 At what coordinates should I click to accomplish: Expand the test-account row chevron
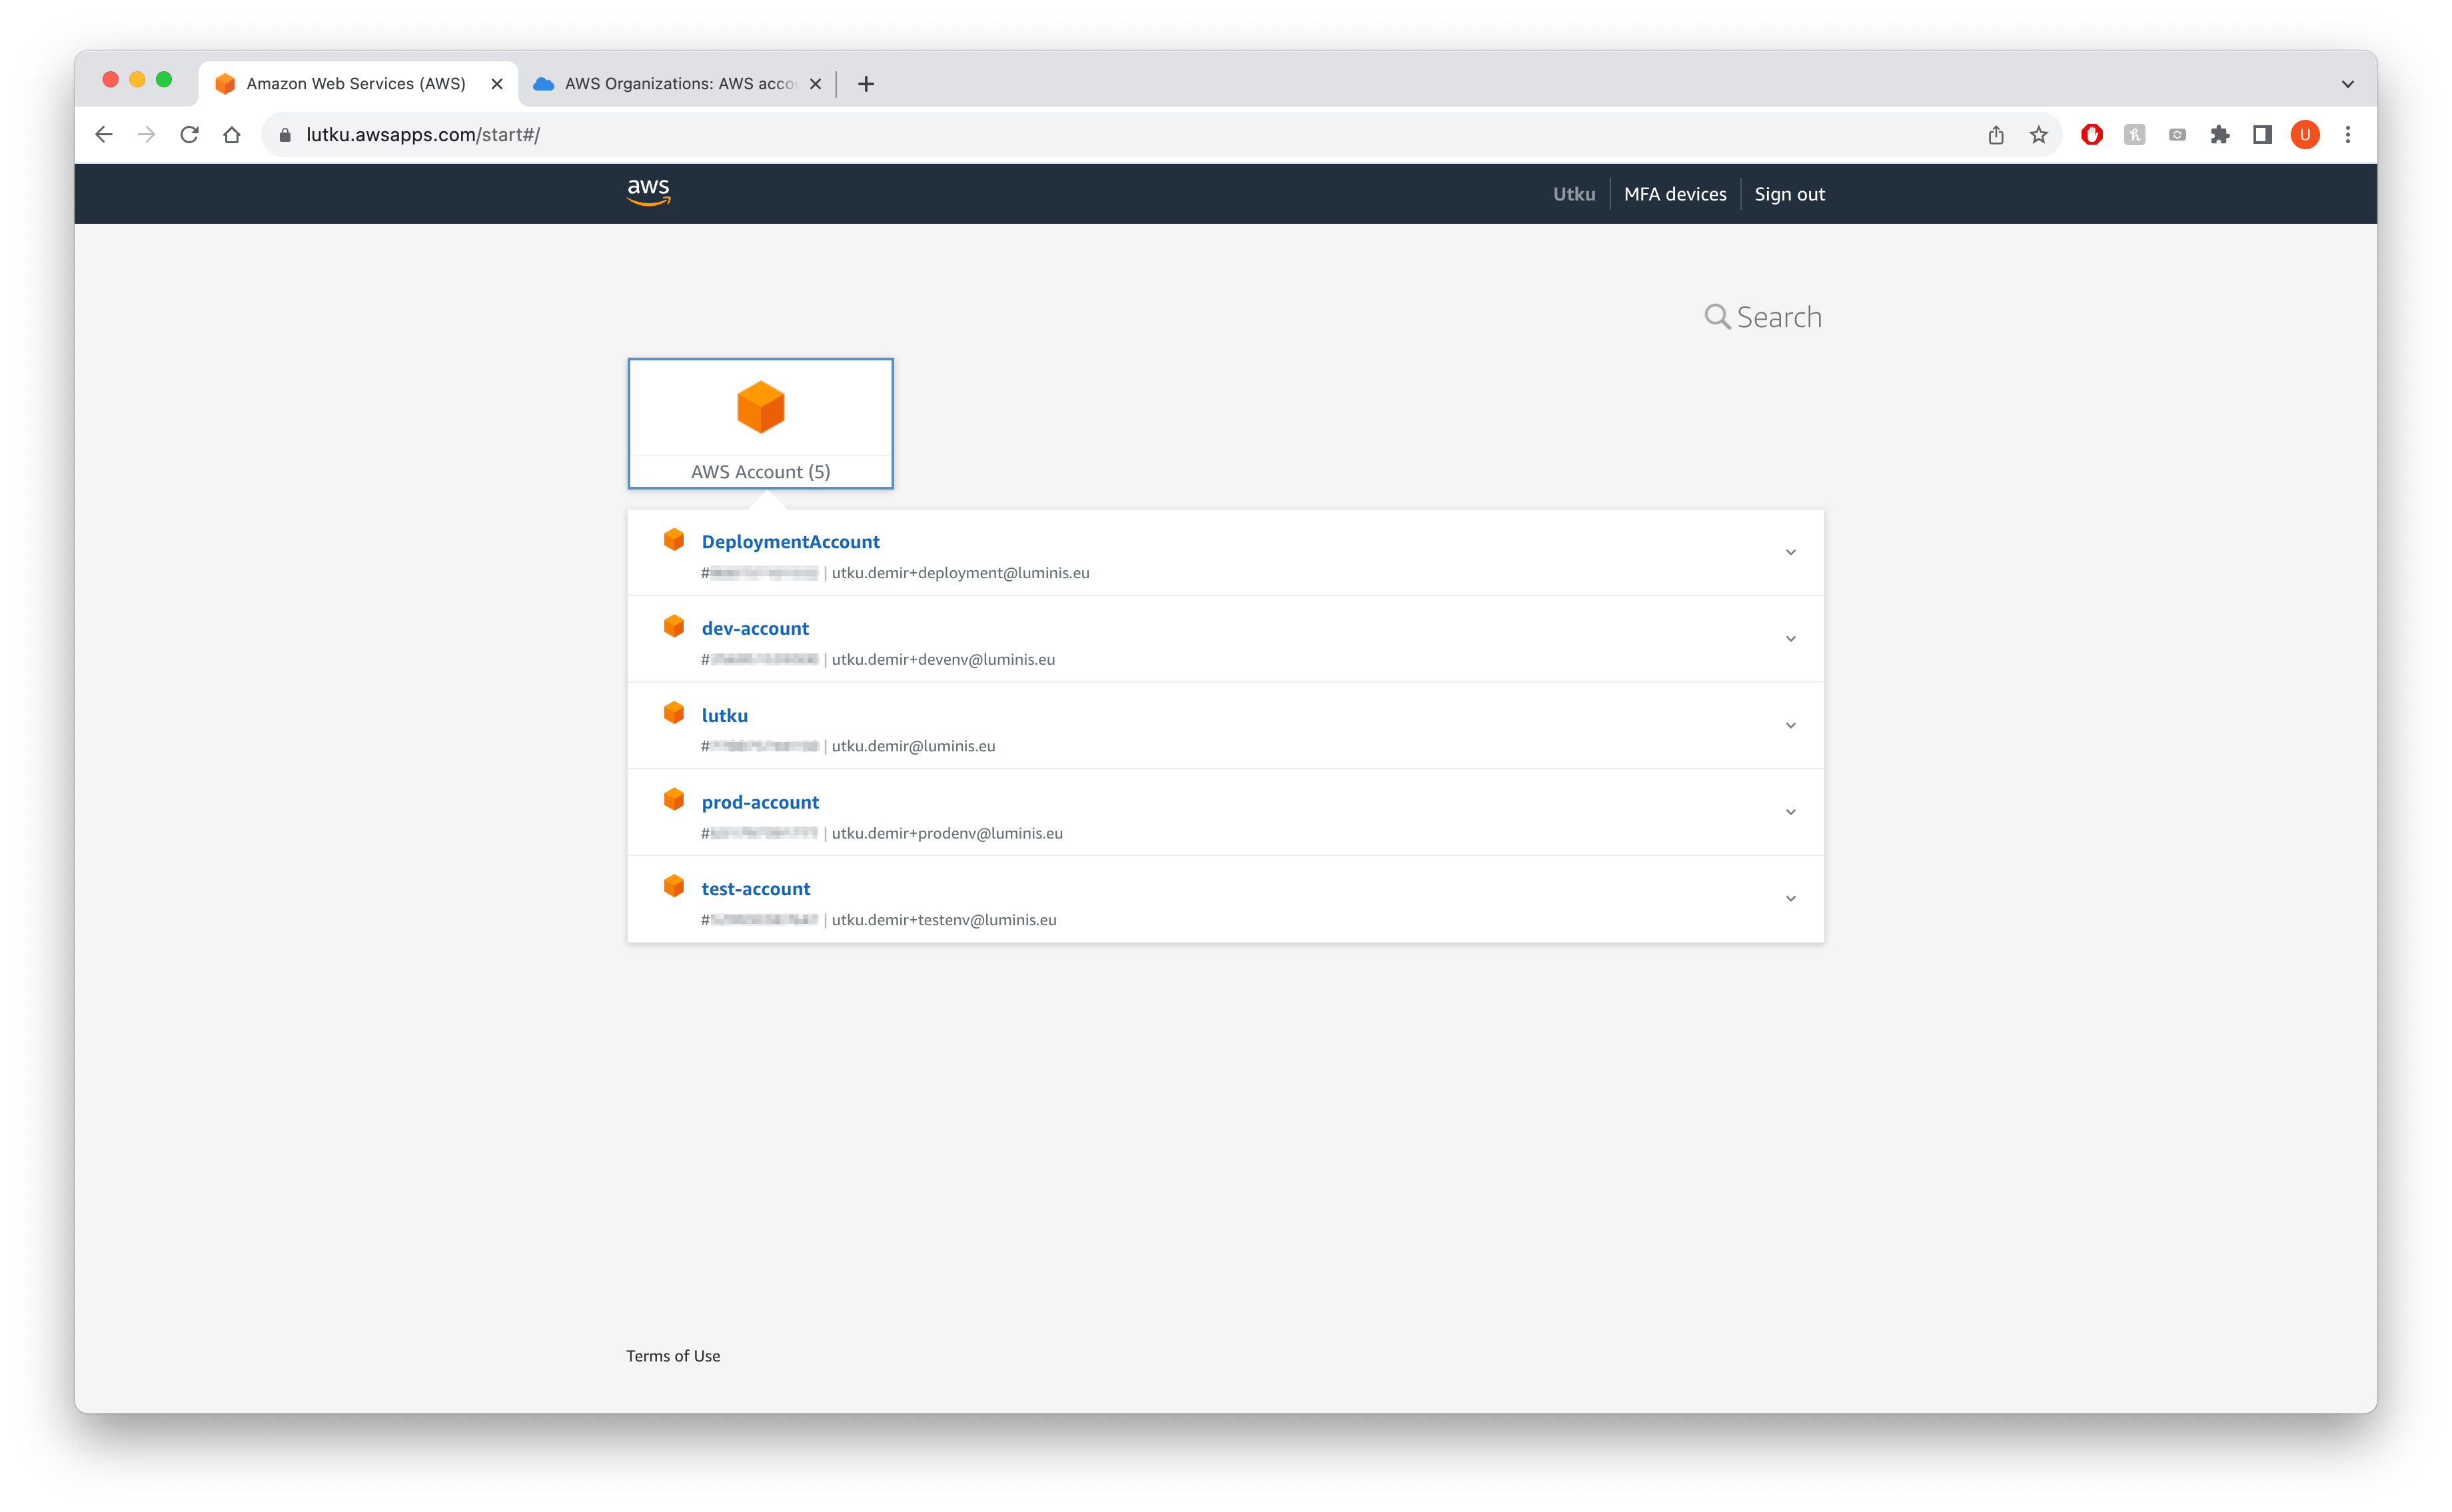coord(1790,899)
